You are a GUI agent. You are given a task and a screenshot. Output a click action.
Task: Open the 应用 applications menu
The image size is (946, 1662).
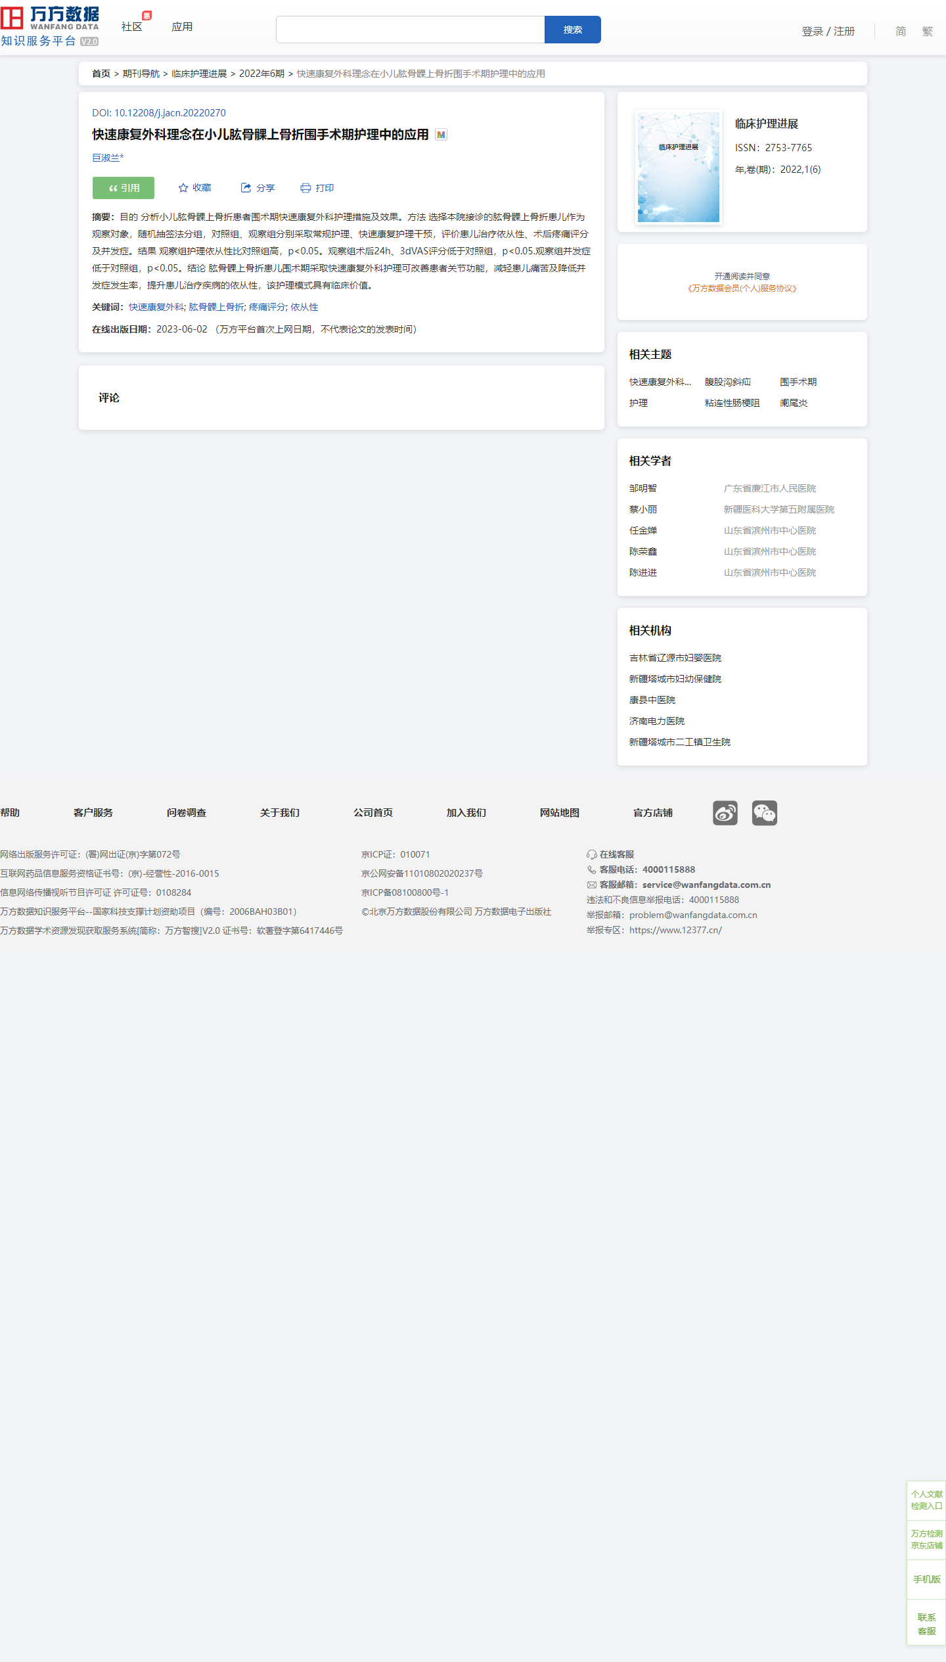point(182,27)
